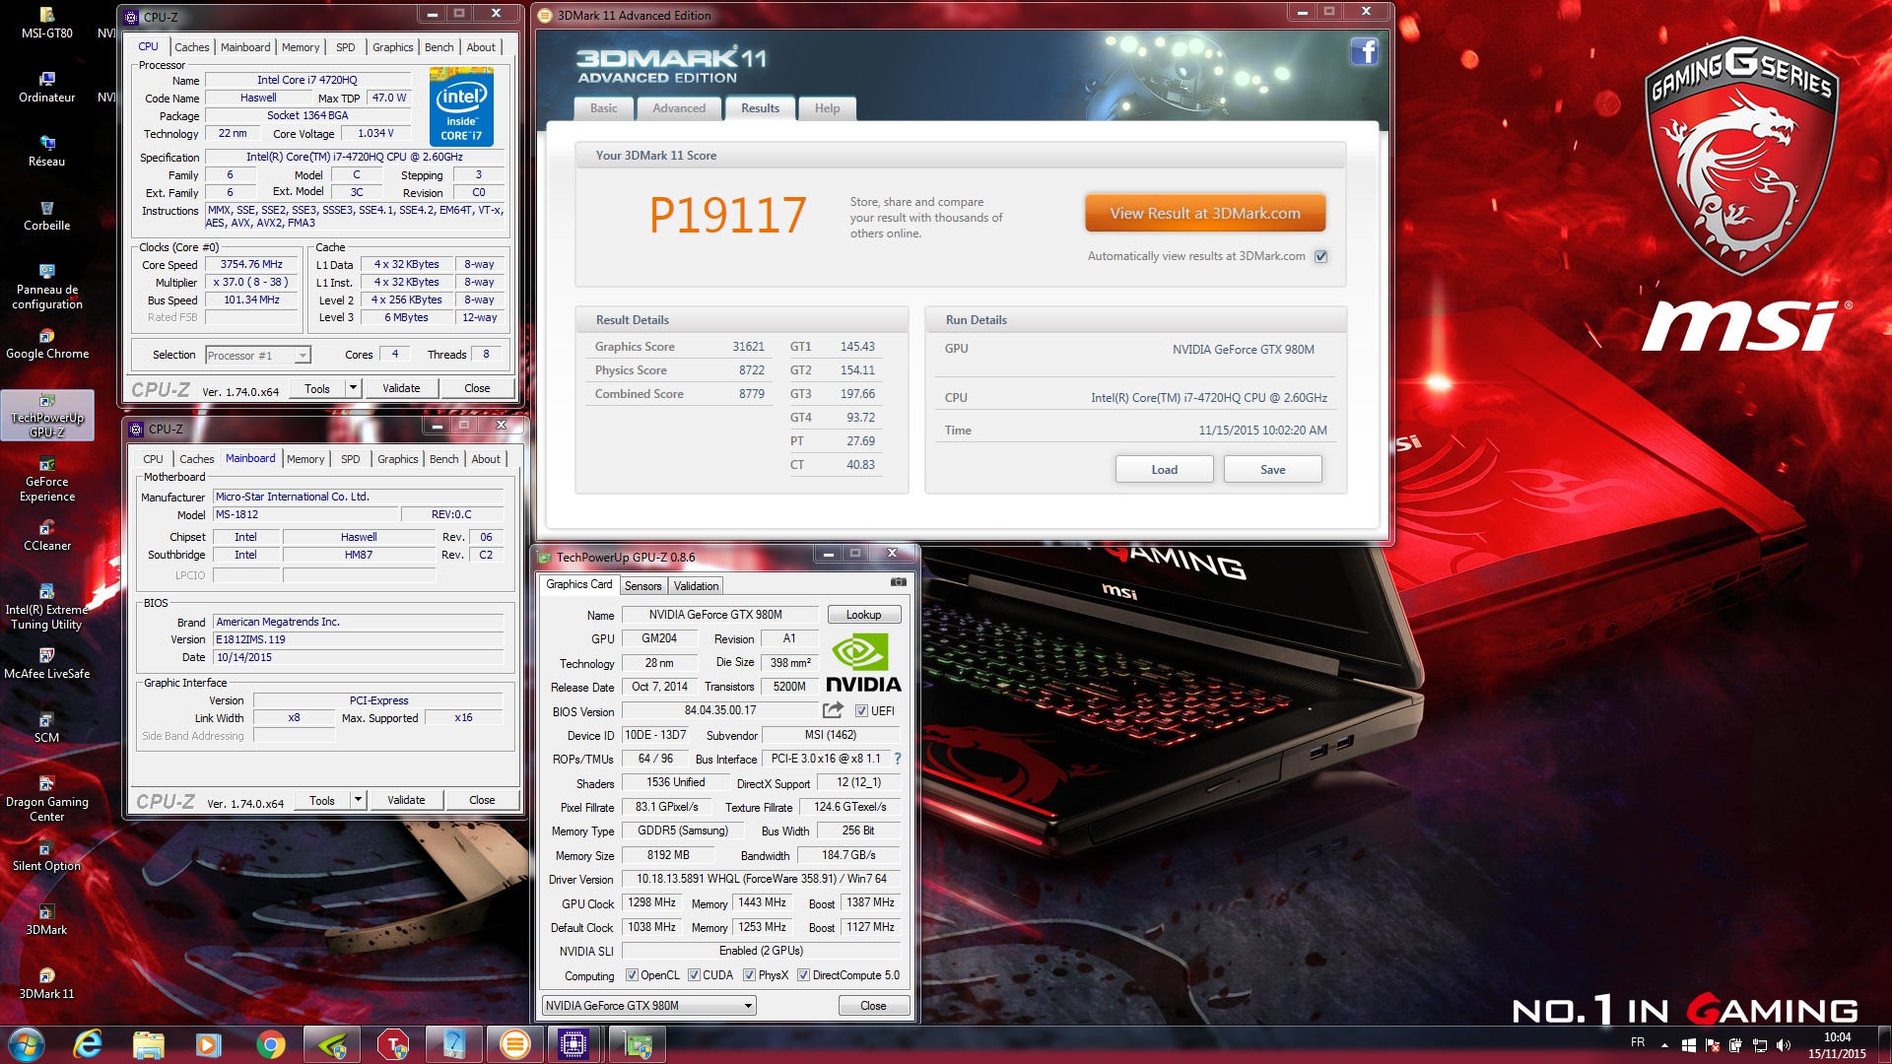
Task: Switch to Caches tab in top CPU-Z window
Action: 191,47
